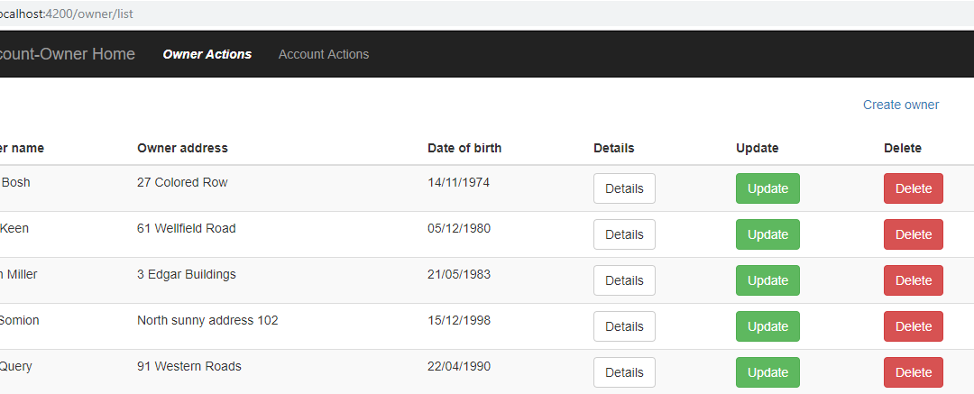Delete the owner at 91 Western Roads
This screenshot has height=394, width=974.
[913, 372]
